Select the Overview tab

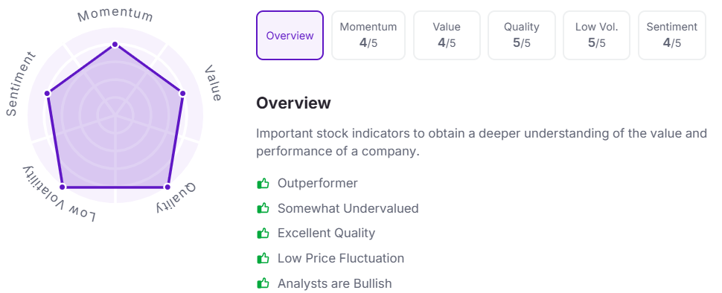290,36
